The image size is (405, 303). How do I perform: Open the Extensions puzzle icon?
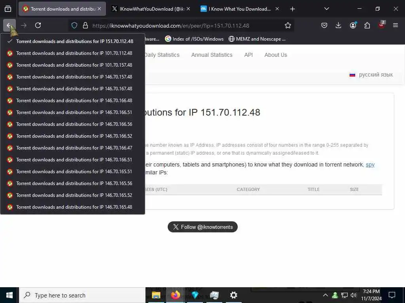(367, 25)
